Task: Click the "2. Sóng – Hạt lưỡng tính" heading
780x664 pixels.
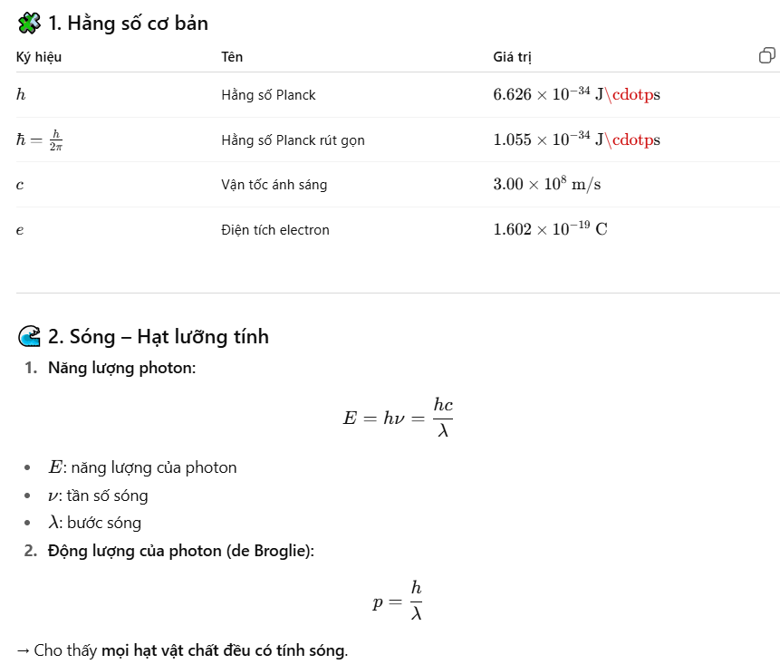Action: click(158, 337)
